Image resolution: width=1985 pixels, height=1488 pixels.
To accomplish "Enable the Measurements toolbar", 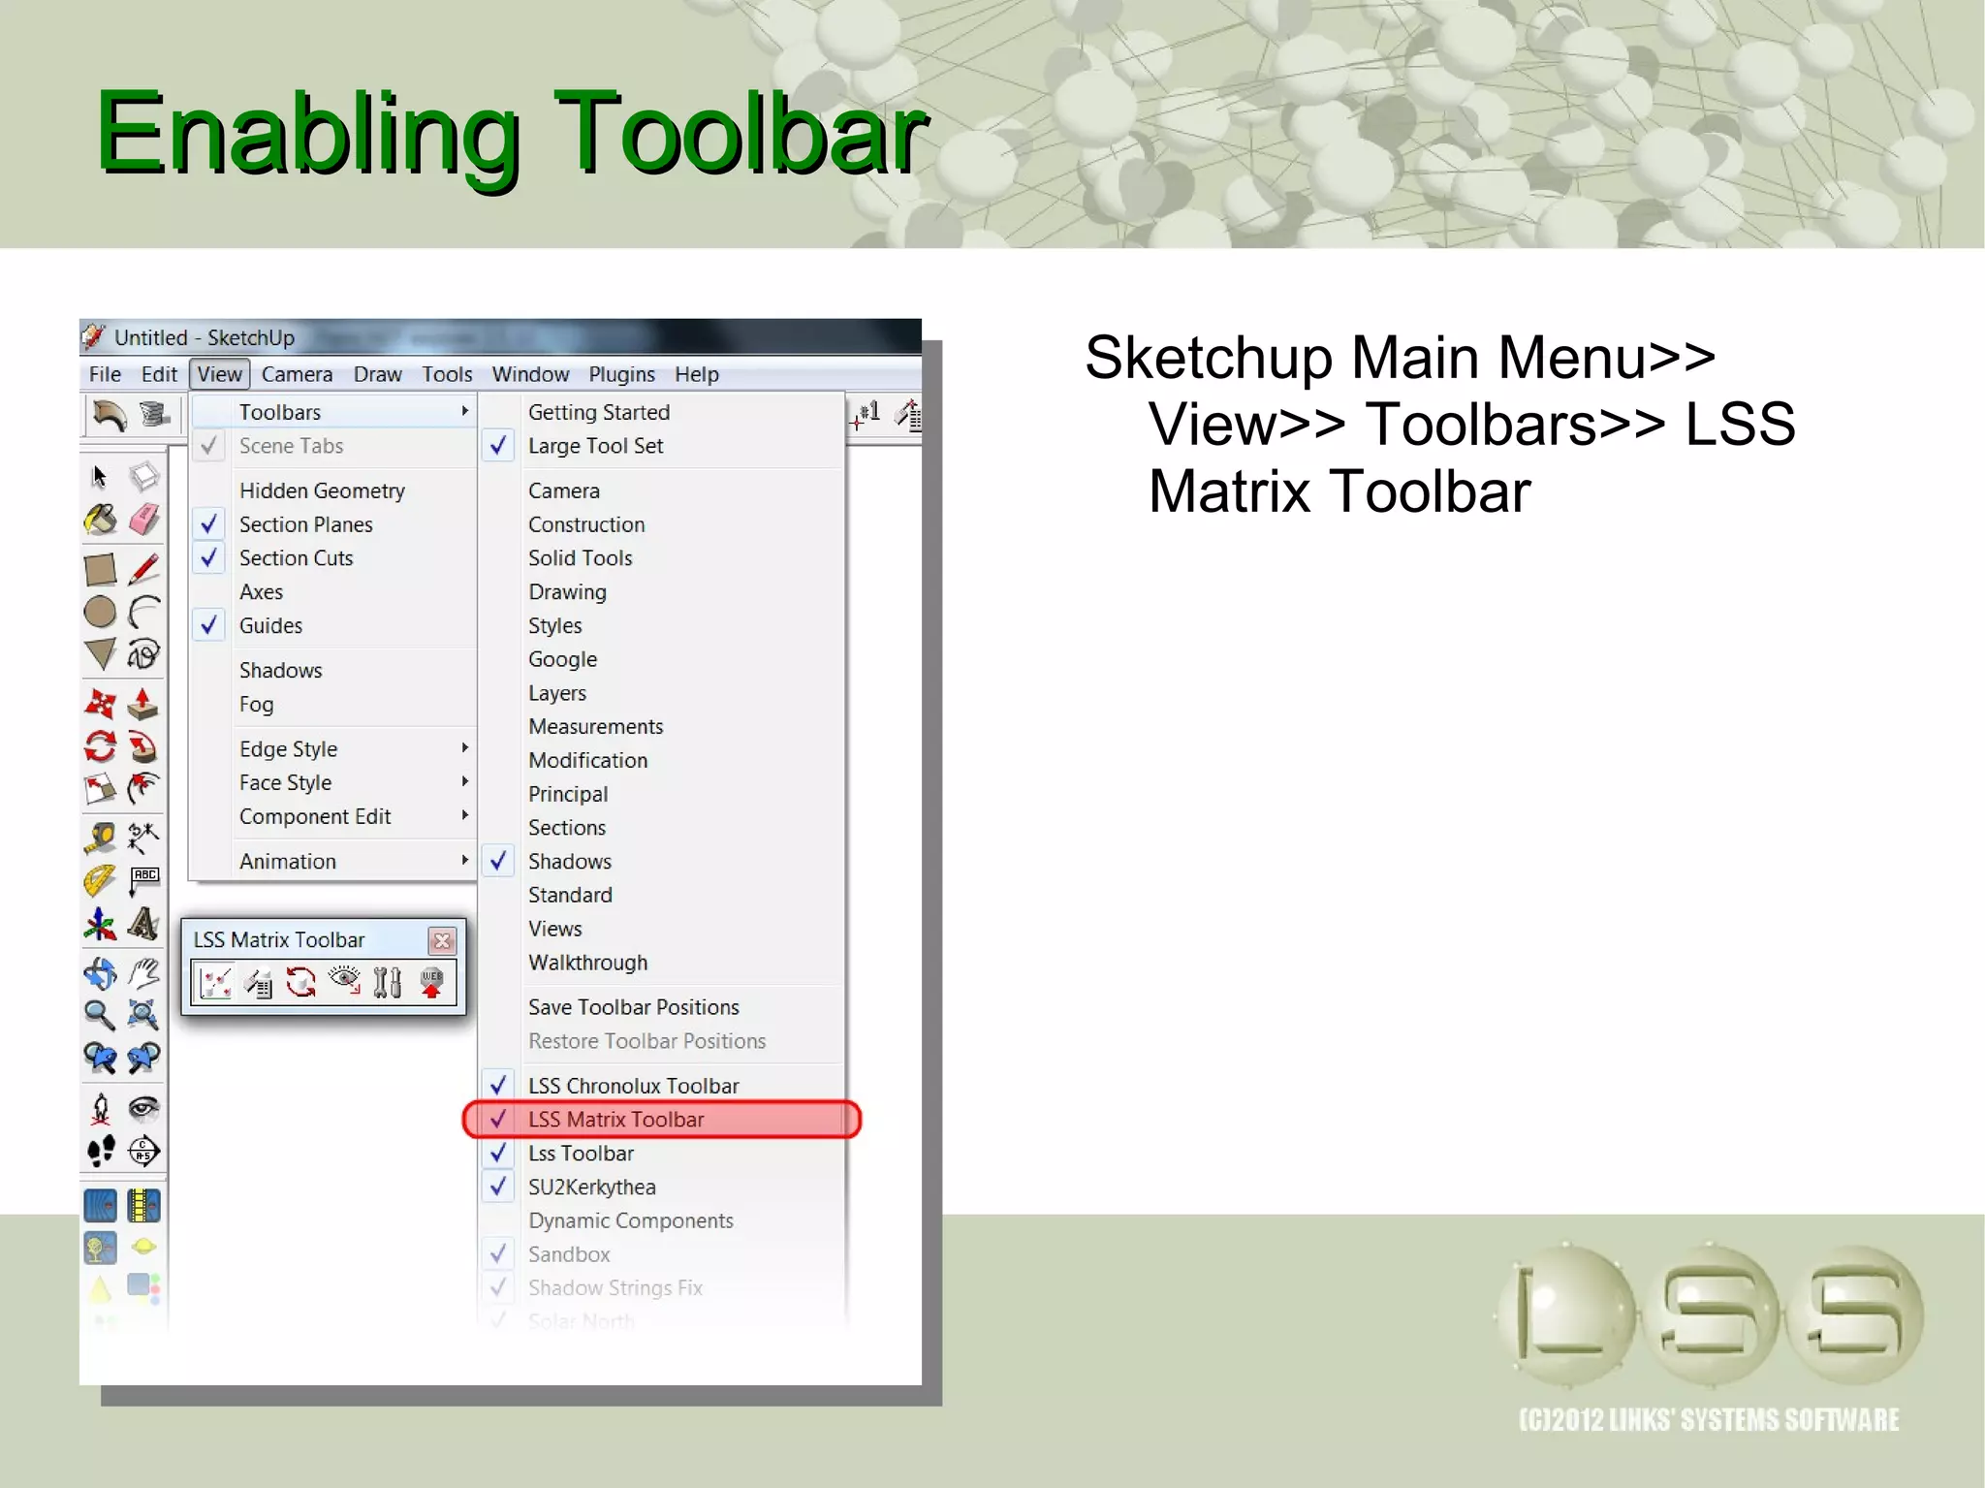I will pos(662,727).
